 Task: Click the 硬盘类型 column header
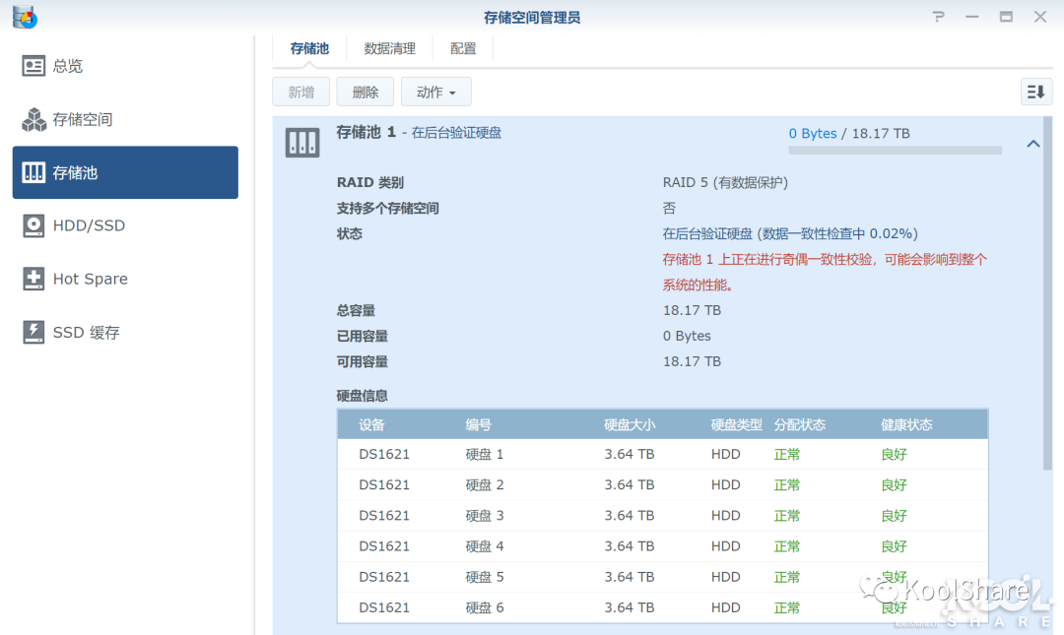[x=726, y=424]
